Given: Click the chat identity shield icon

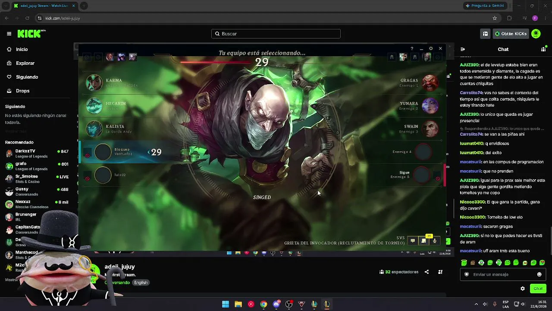Looking at the screenshot, I should pyautogui.click(x=467, y=274).
